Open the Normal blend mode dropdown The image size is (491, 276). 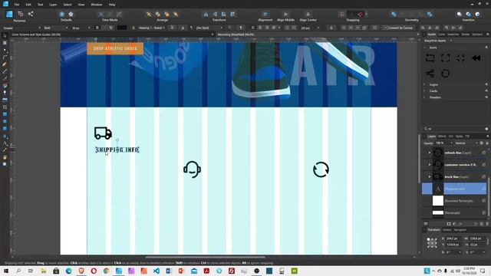466,143
